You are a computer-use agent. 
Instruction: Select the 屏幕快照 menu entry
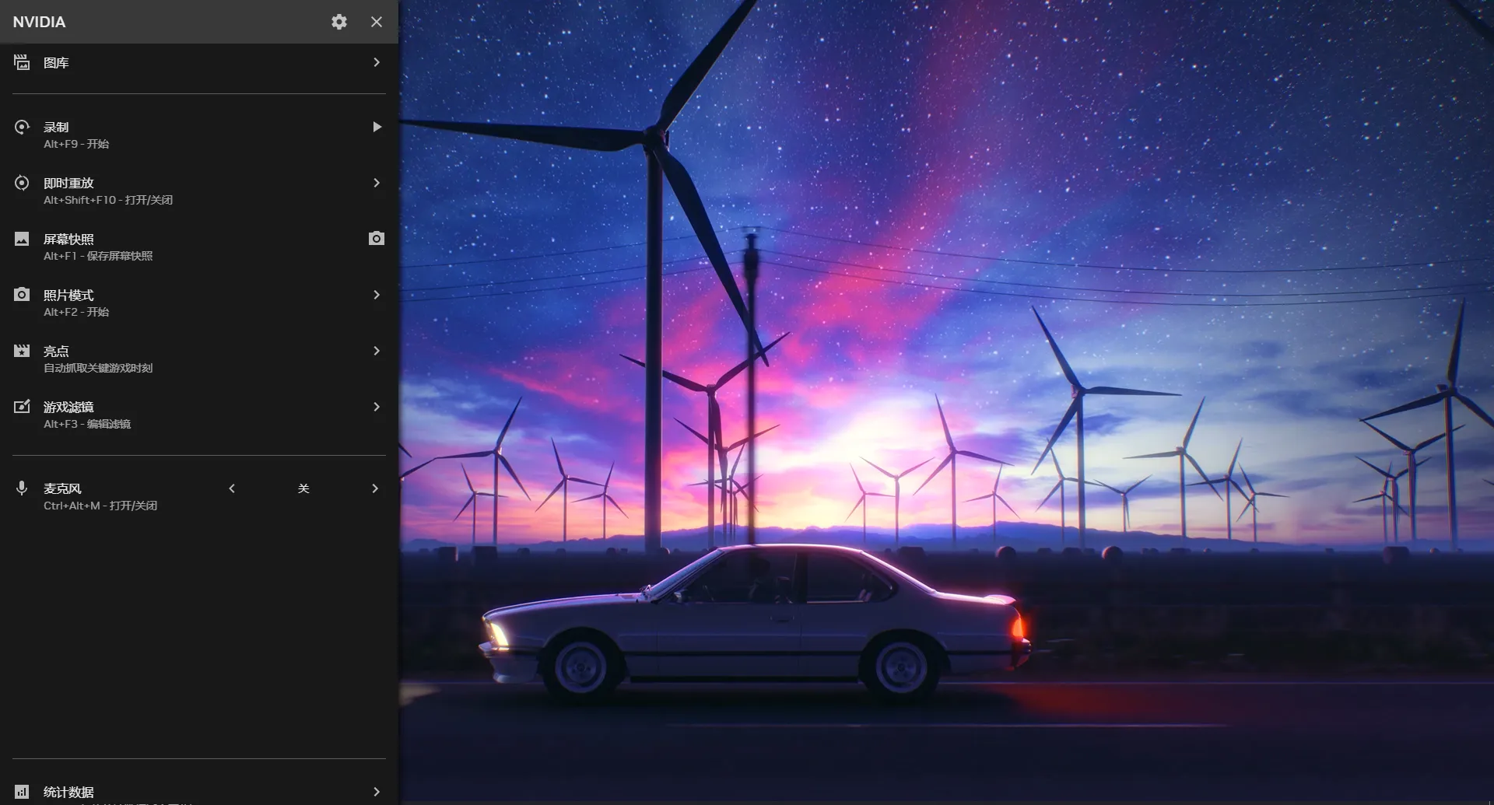click(68, 240)
